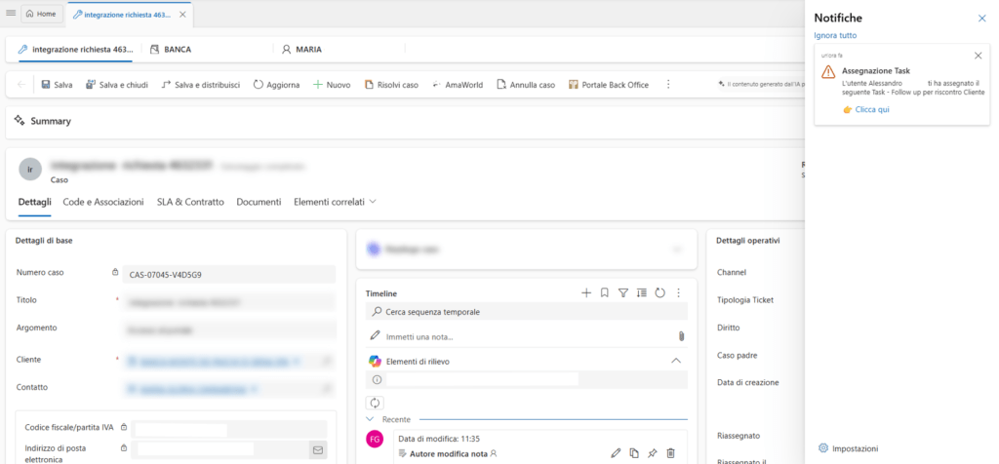Click the paperclip attach icon in note row
Image resolution: width=999 pixels, height=464 pixels.
click(x=680, y=336)
